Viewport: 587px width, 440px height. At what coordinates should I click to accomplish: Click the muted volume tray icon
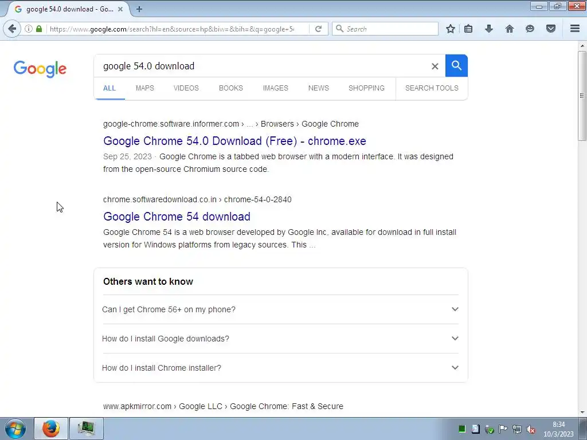530,429
